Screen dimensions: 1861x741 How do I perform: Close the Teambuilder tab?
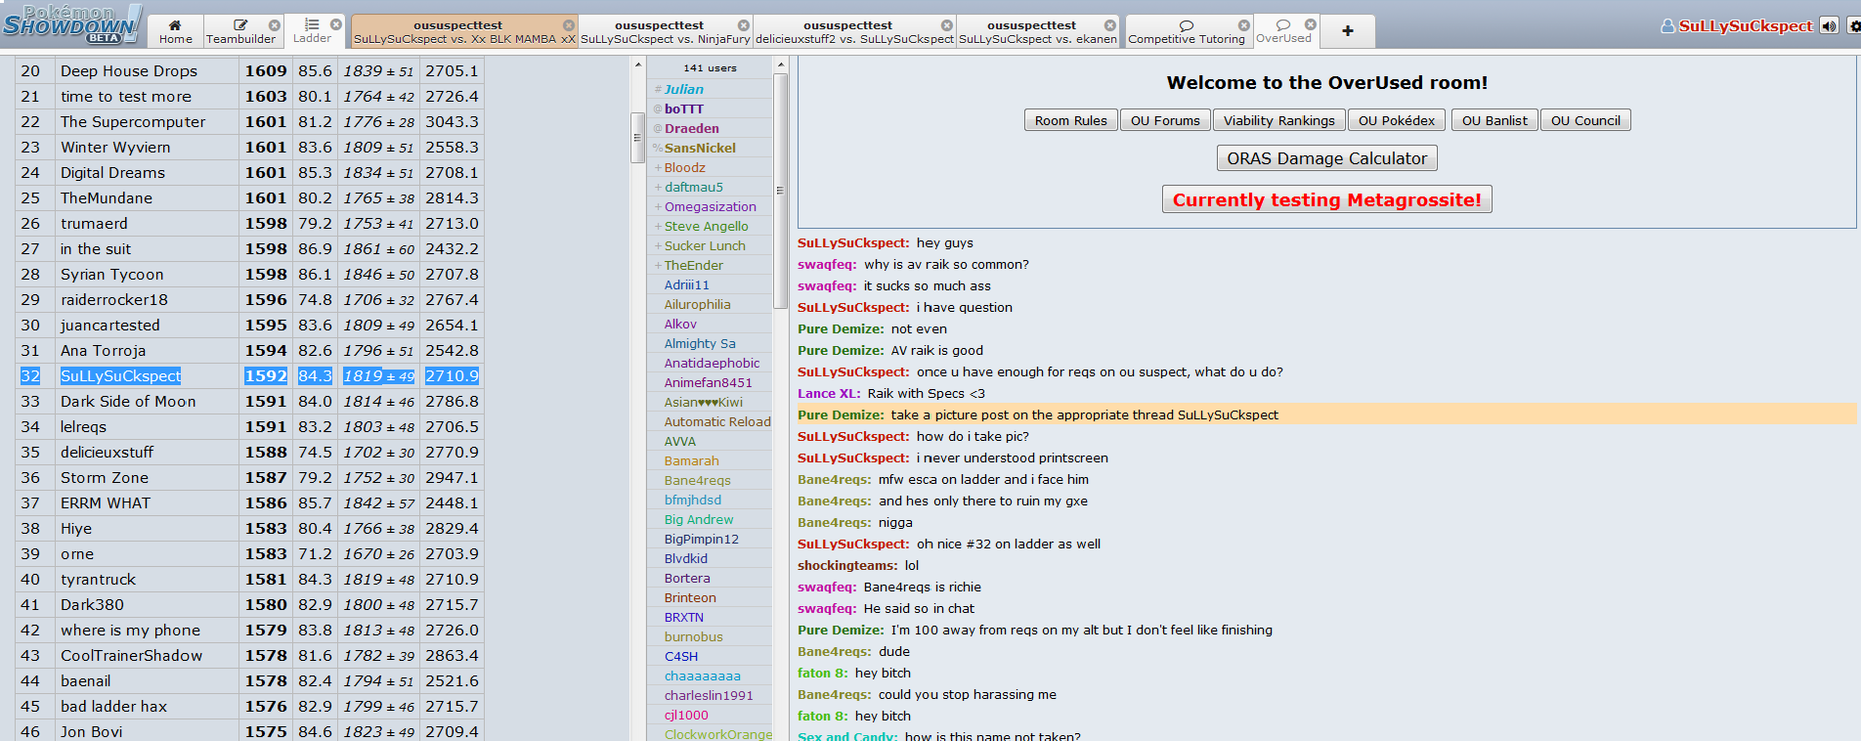pyautogui.click(x=275, y=25)
